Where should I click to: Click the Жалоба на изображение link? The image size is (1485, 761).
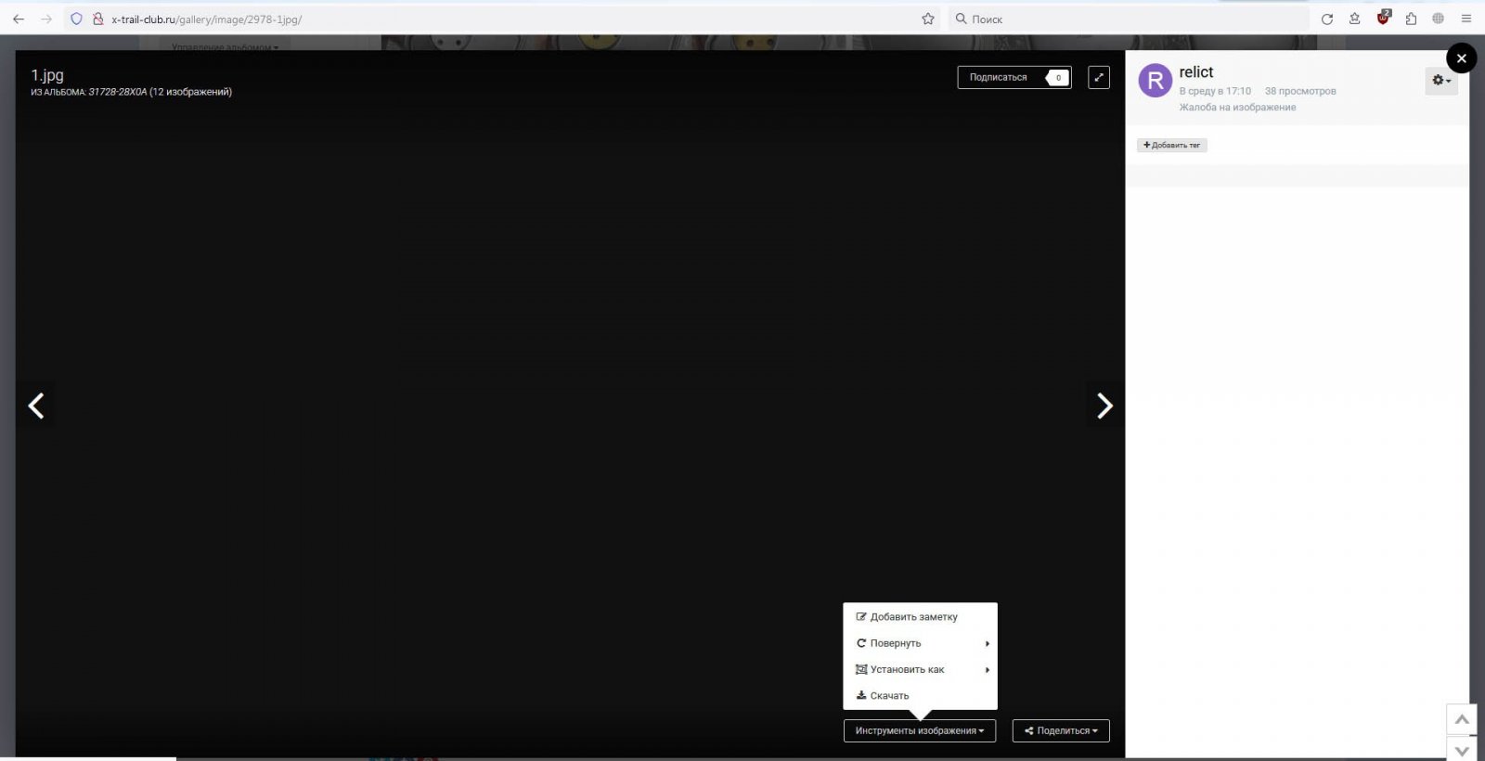coord(1237,108)
